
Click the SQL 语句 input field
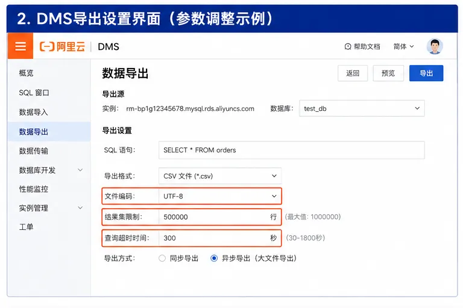[291, 150]
